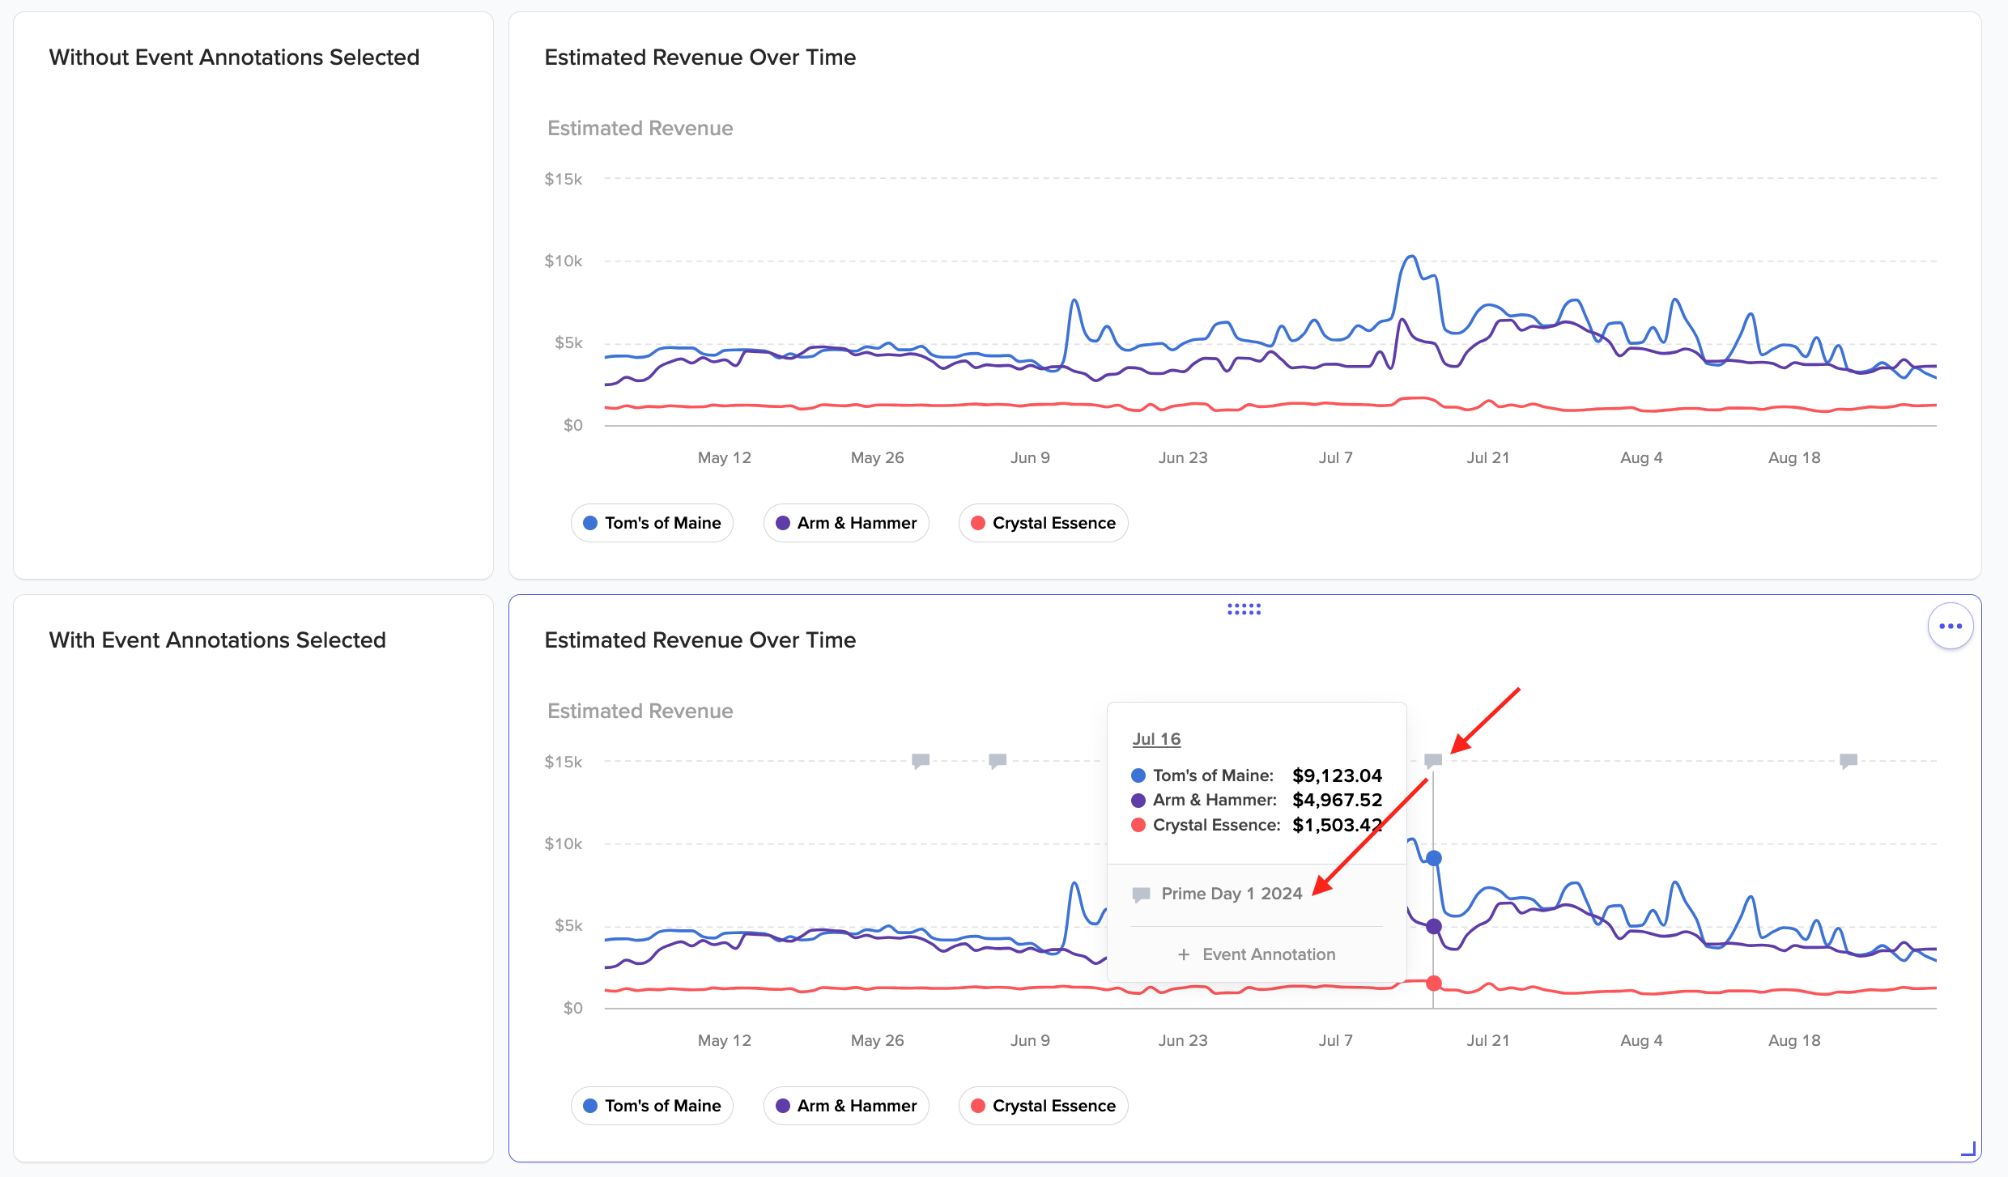Screen dimensions: 2008x1177
Task: Click the $0 axis label in the upper chart
Action: pos(572,425)
